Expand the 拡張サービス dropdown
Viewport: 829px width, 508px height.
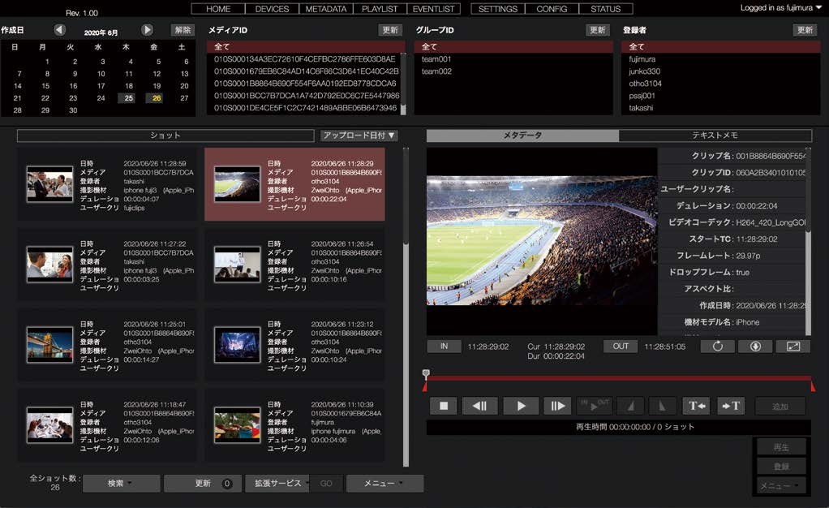[276, 484]
